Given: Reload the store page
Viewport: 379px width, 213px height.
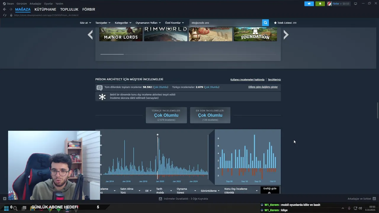Looking at the screenshot, I should click(x=4, y=15).
